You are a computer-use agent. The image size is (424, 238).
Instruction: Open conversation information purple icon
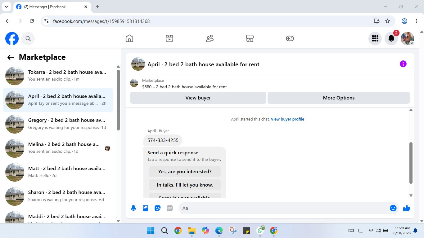click(x=403, y=64)
